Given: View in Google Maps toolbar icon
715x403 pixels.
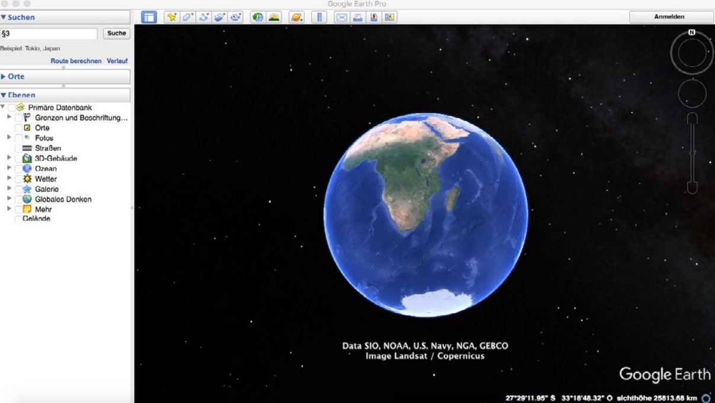Looking at the screenshot, I should coord(390,17).
